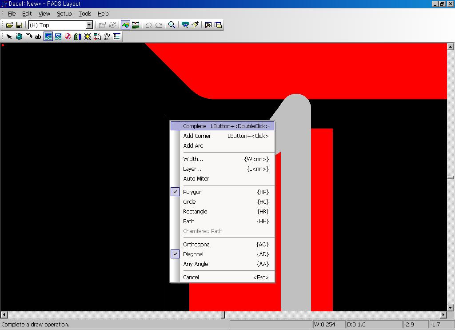The height and width of the screenshot is (330, 455).
Task: Click the Board view icon
Action: click(185, 25)
